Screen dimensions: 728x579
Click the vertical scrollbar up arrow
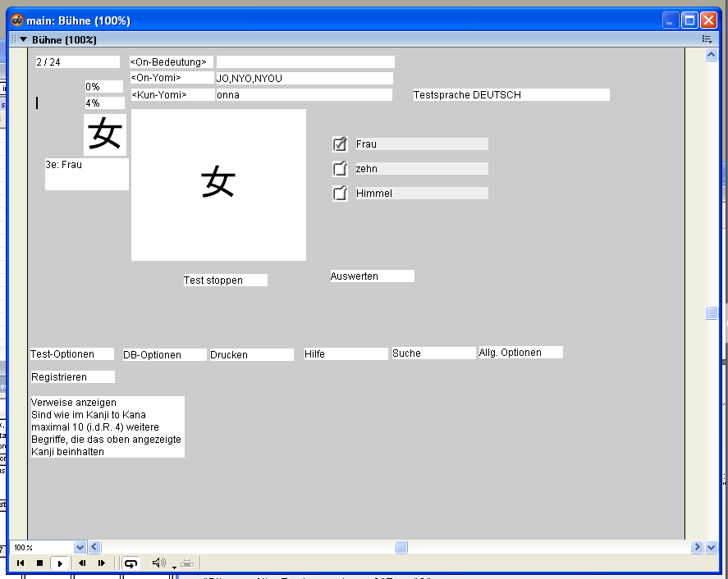pos(712,55)
